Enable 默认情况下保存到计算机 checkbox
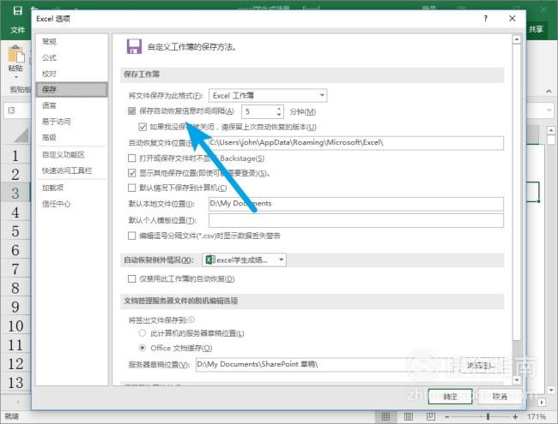This screenshot has width=558, height=424. pos(131,188)
